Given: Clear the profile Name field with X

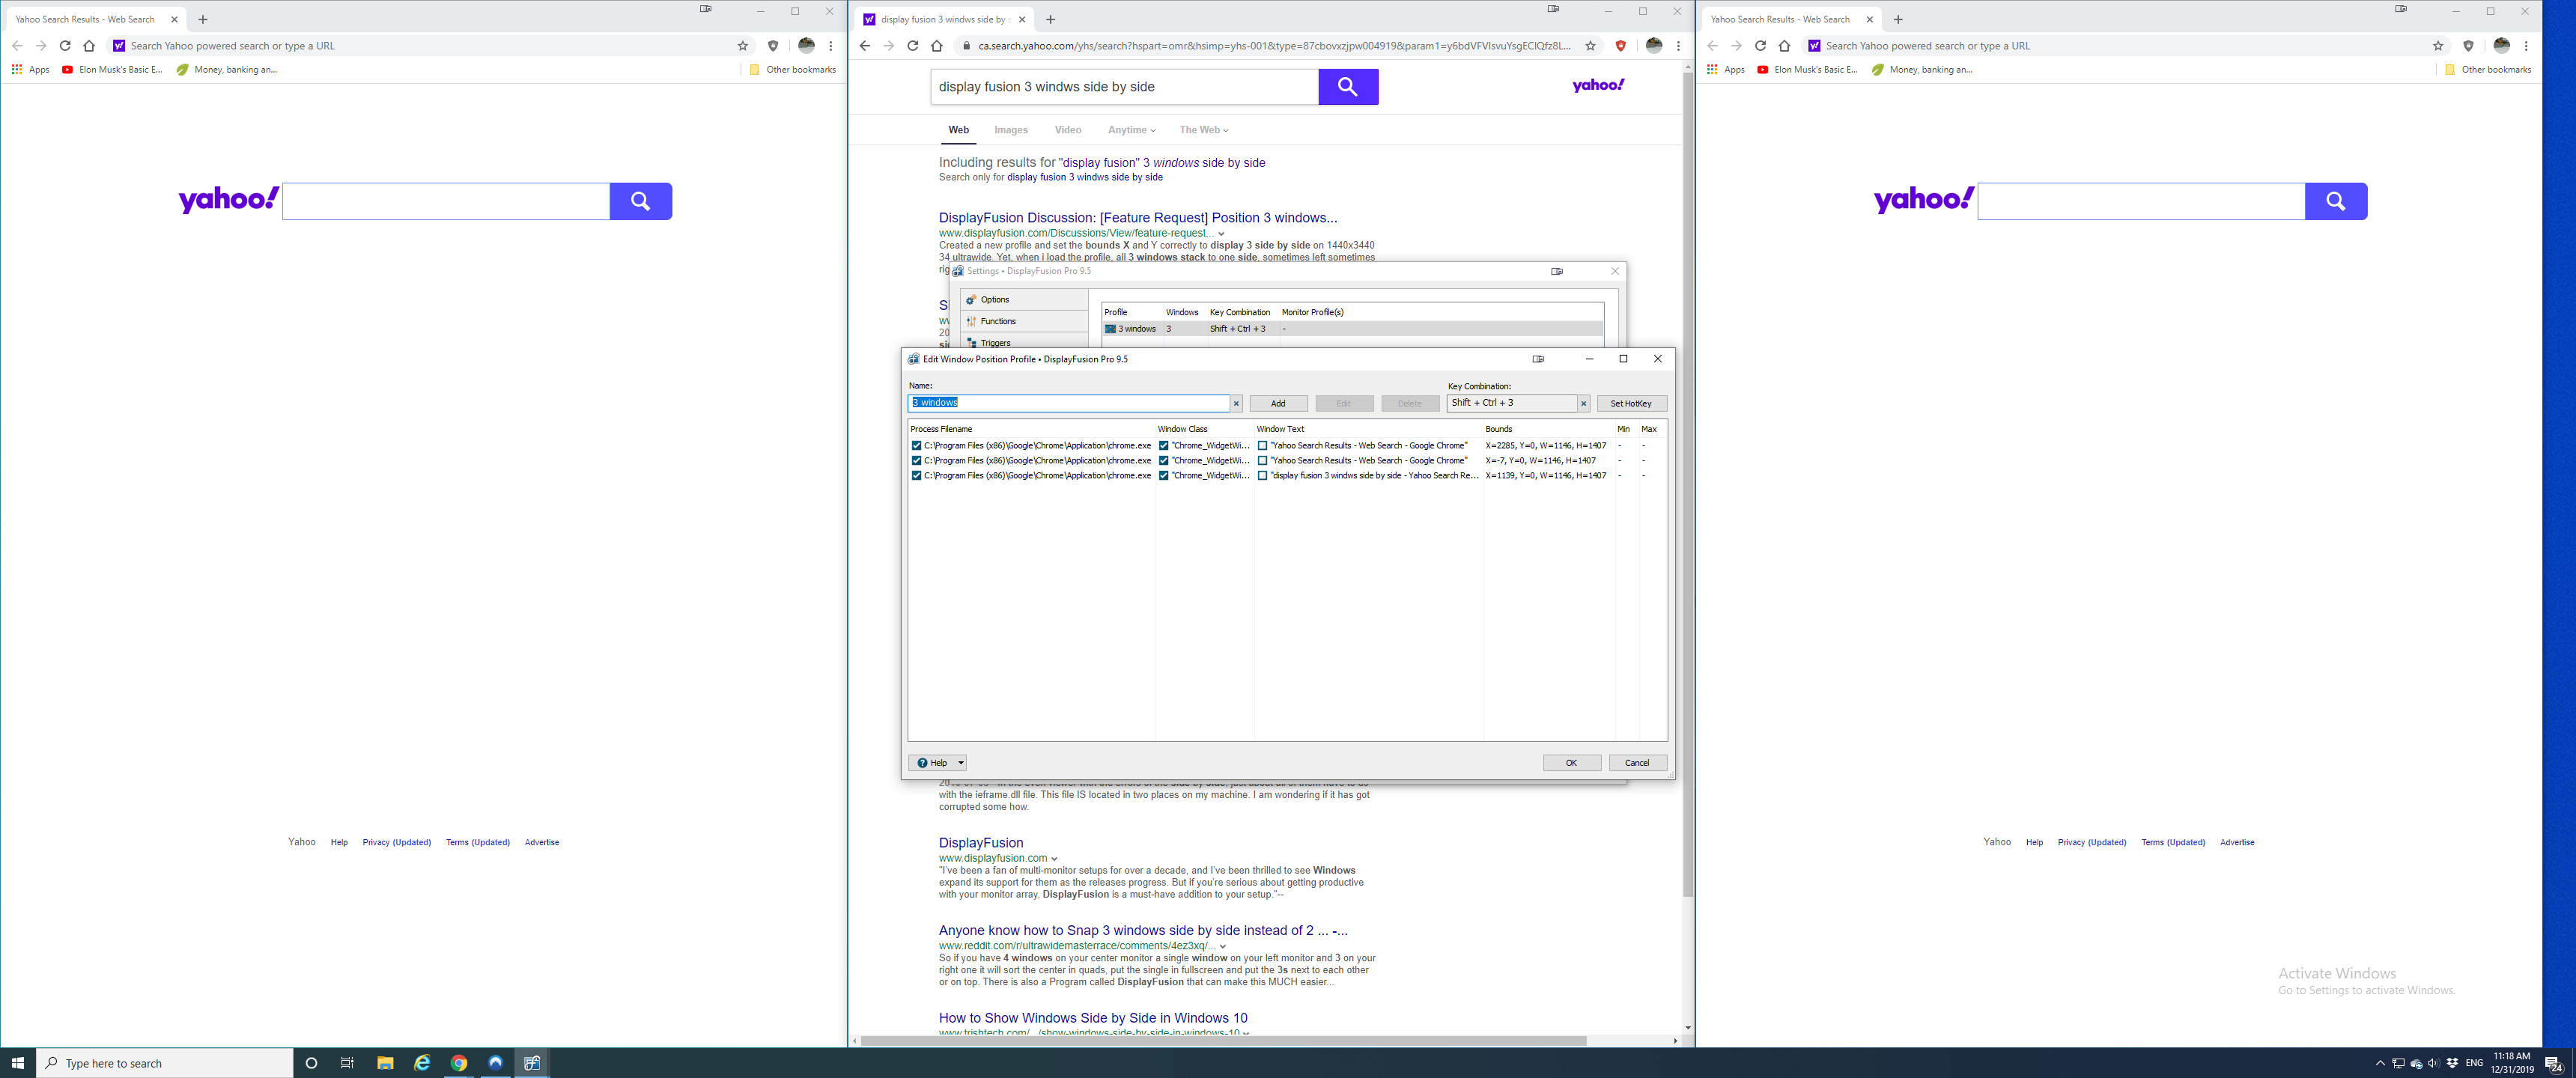Looking at the screenshot, I should click(1236, 403).
